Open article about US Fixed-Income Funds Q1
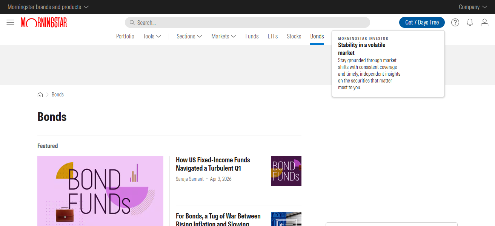The image size is (495, 226). click(213, 164)
